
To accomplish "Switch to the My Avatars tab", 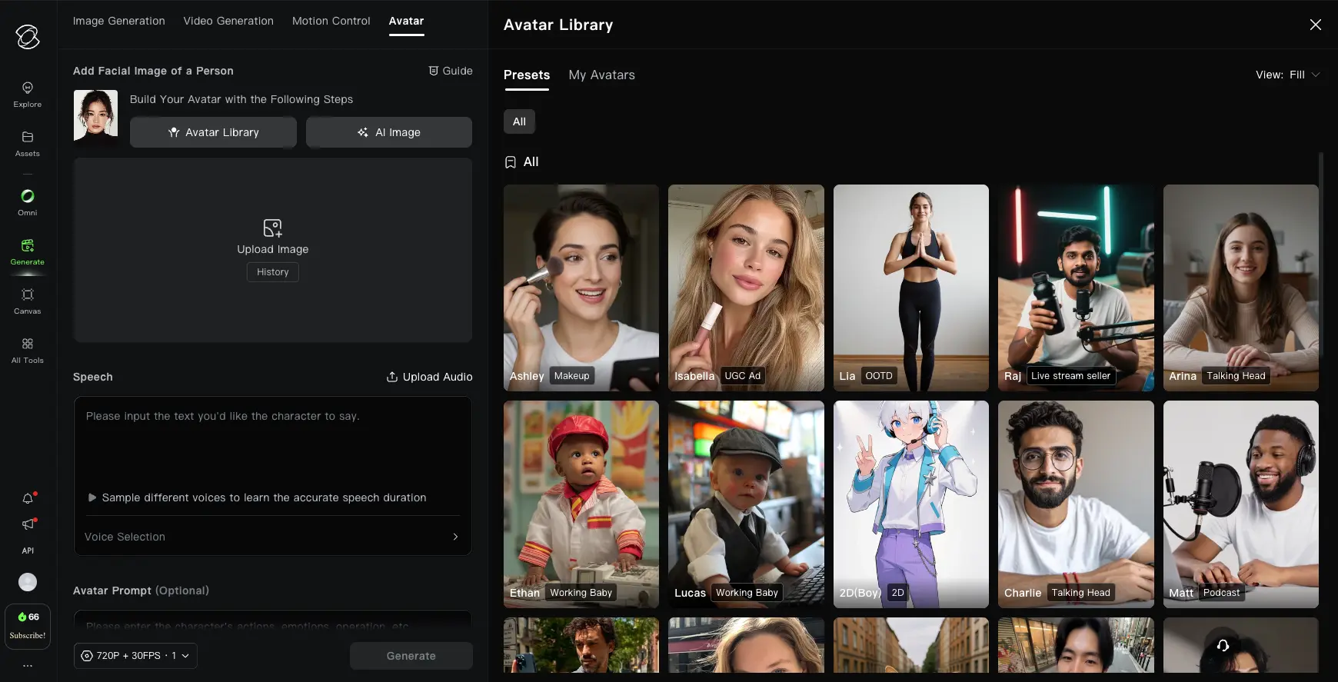I will 602,75.
